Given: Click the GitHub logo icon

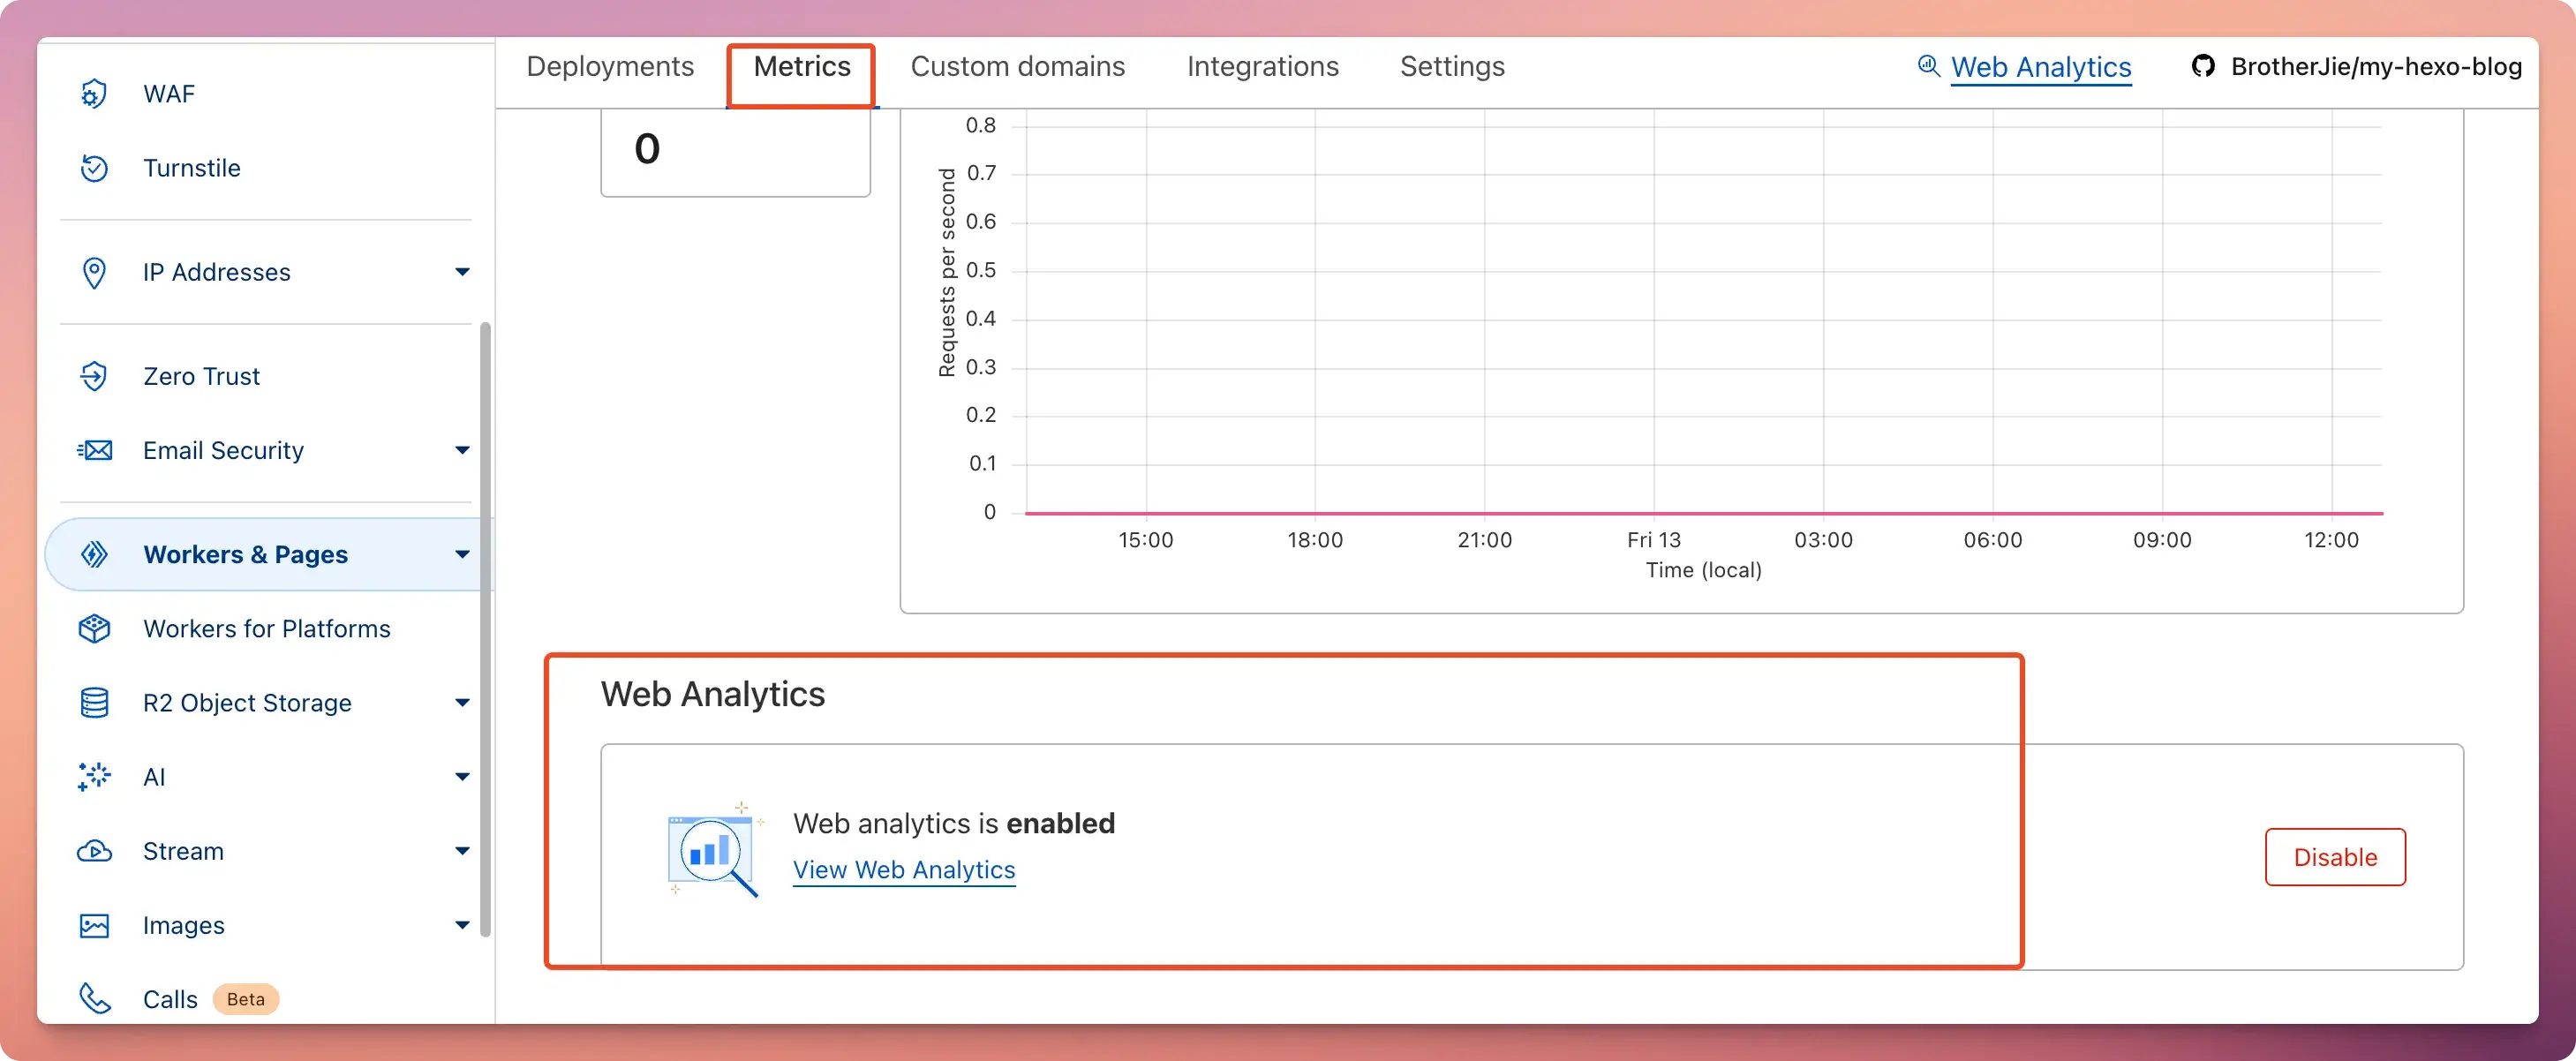Looking at the screenshot, I should point(2202,66).
